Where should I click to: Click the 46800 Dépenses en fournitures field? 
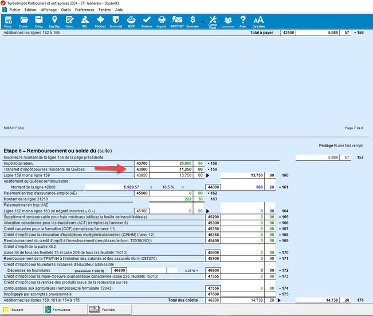(x=147, y=270)
